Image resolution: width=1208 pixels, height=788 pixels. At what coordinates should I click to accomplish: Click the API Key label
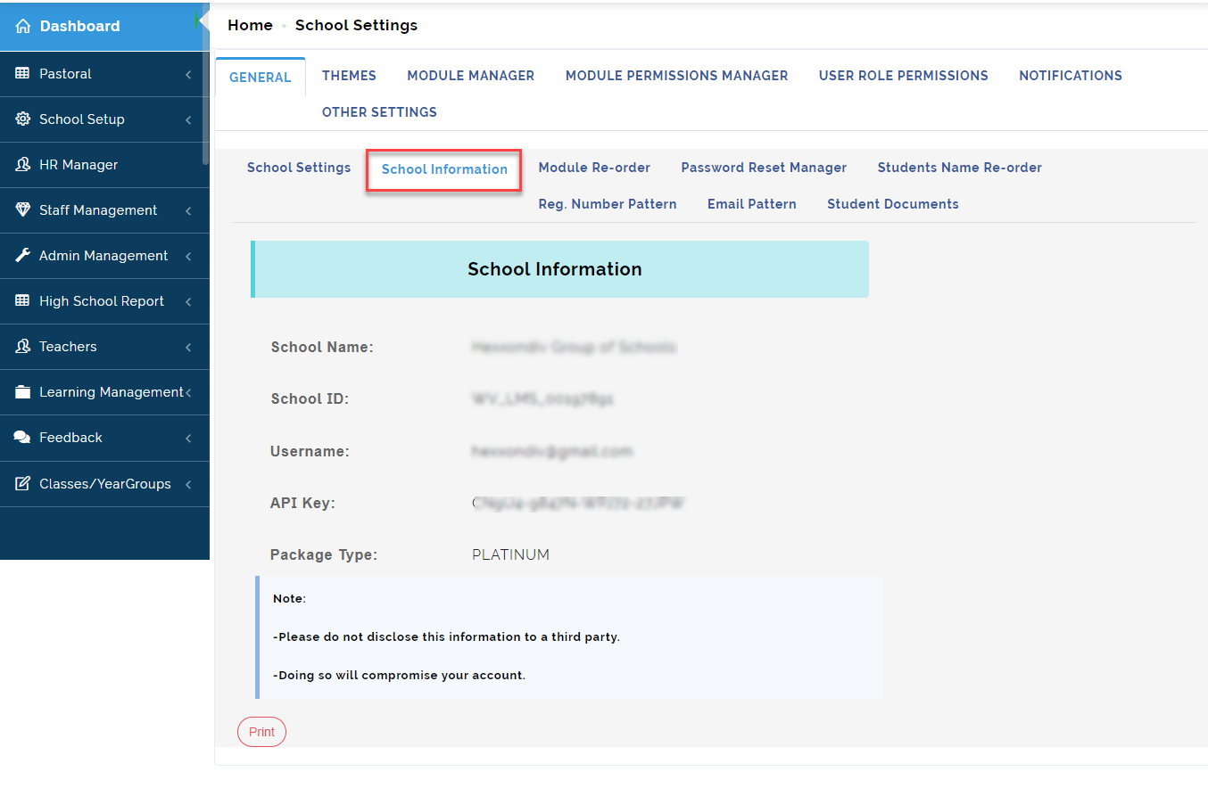302,504
